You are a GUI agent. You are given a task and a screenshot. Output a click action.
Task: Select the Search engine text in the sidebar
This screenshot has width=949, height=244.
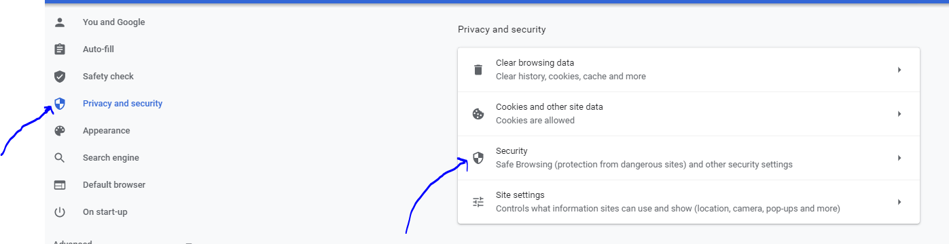click(111, 158)
